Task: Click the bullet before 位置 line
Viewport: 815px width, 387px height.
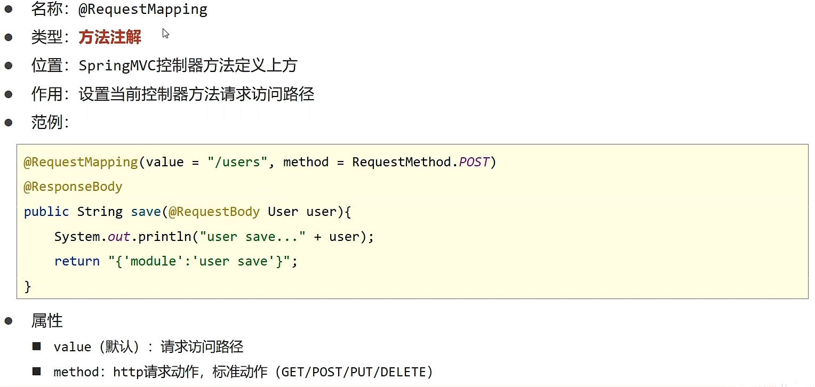Action: (x=9, y=66)
